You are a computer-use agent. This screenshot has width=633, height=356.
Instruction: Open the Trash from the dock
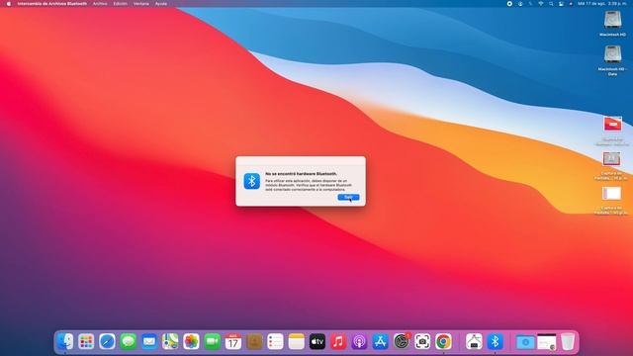568,342
